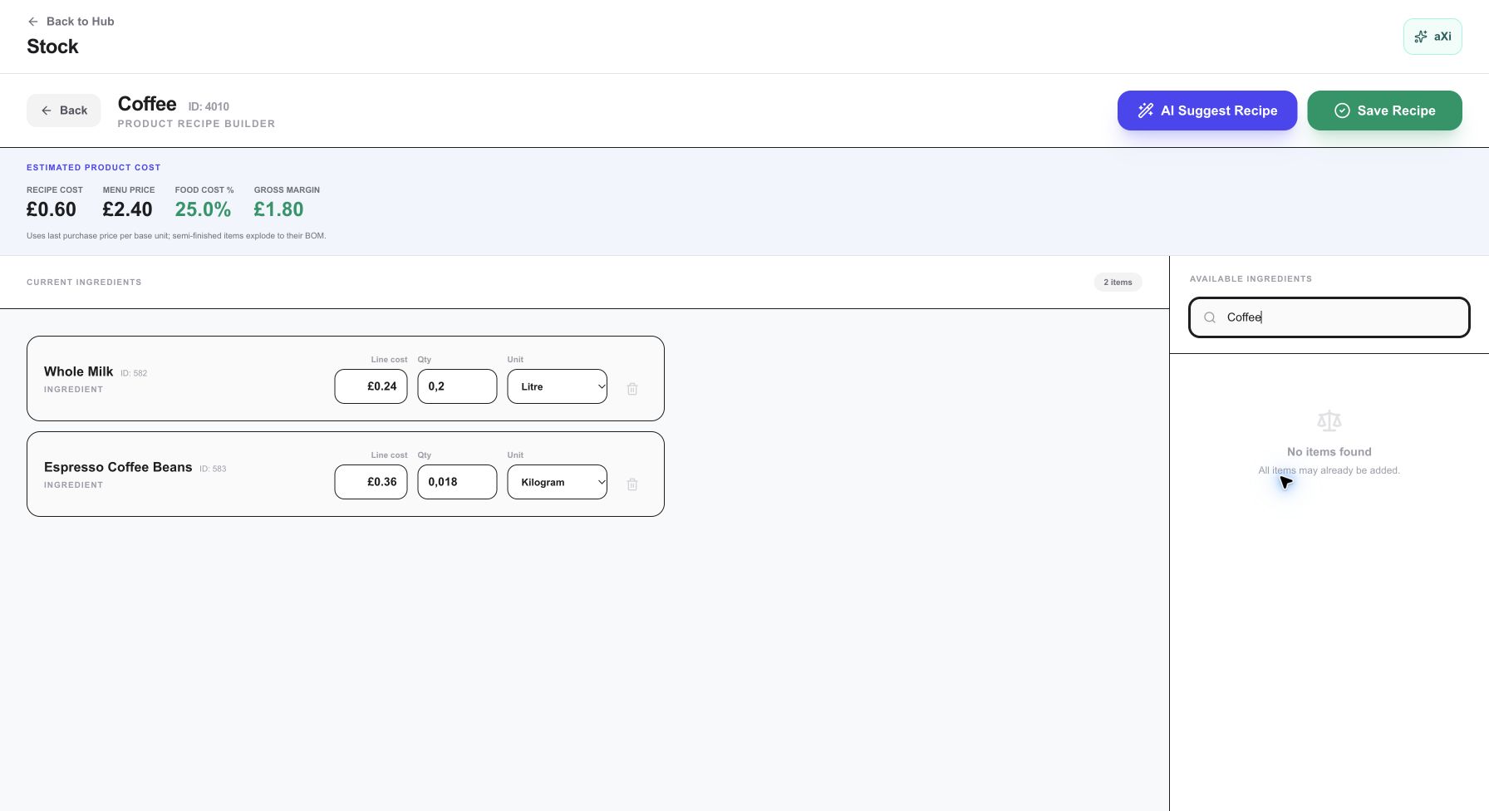Focus the ingredient search box containing Coffee
The image size is (1489, 811).
(x=1329, y=317)
